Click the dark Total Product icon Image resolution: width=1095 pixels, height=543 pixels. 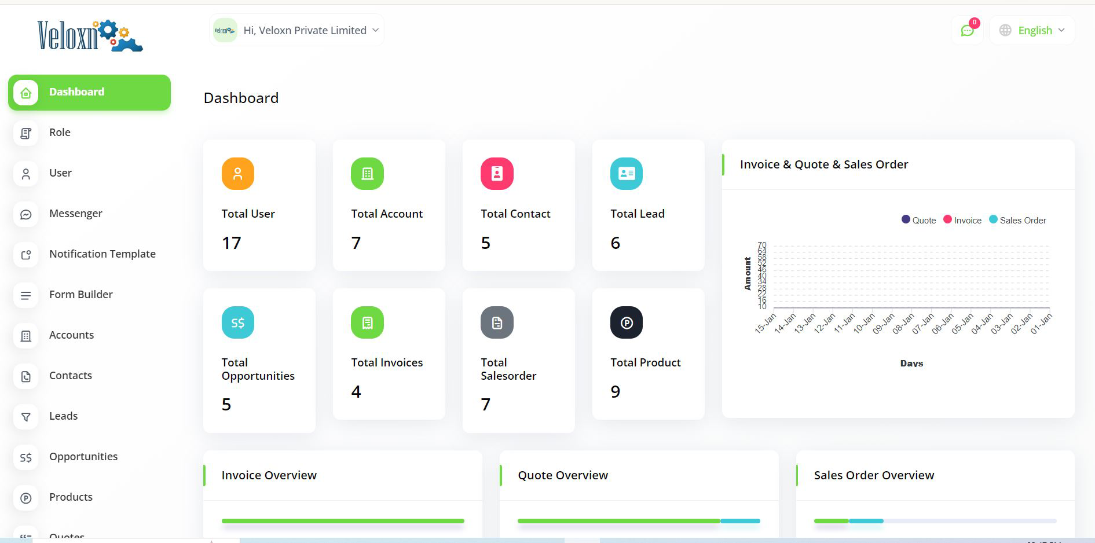(626, 322)
